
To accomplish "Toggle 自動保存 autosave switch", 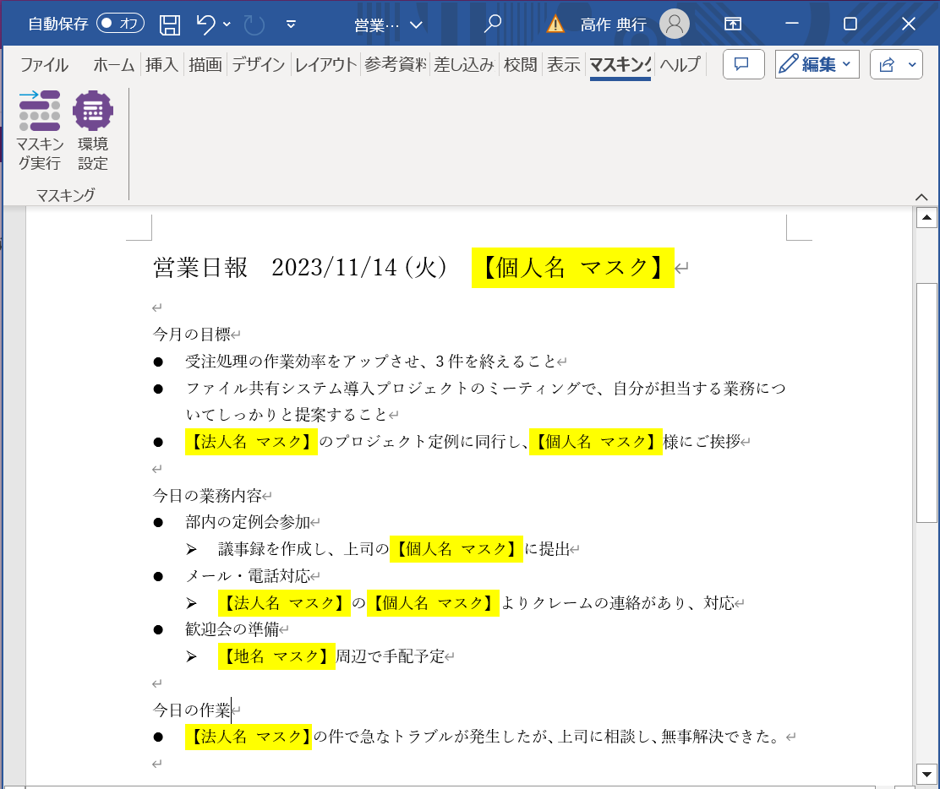I will [x=121, y=24].
